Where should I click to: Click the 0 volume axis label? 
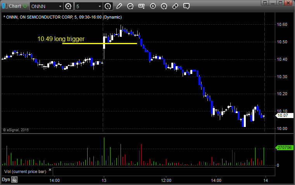[278, 166]
